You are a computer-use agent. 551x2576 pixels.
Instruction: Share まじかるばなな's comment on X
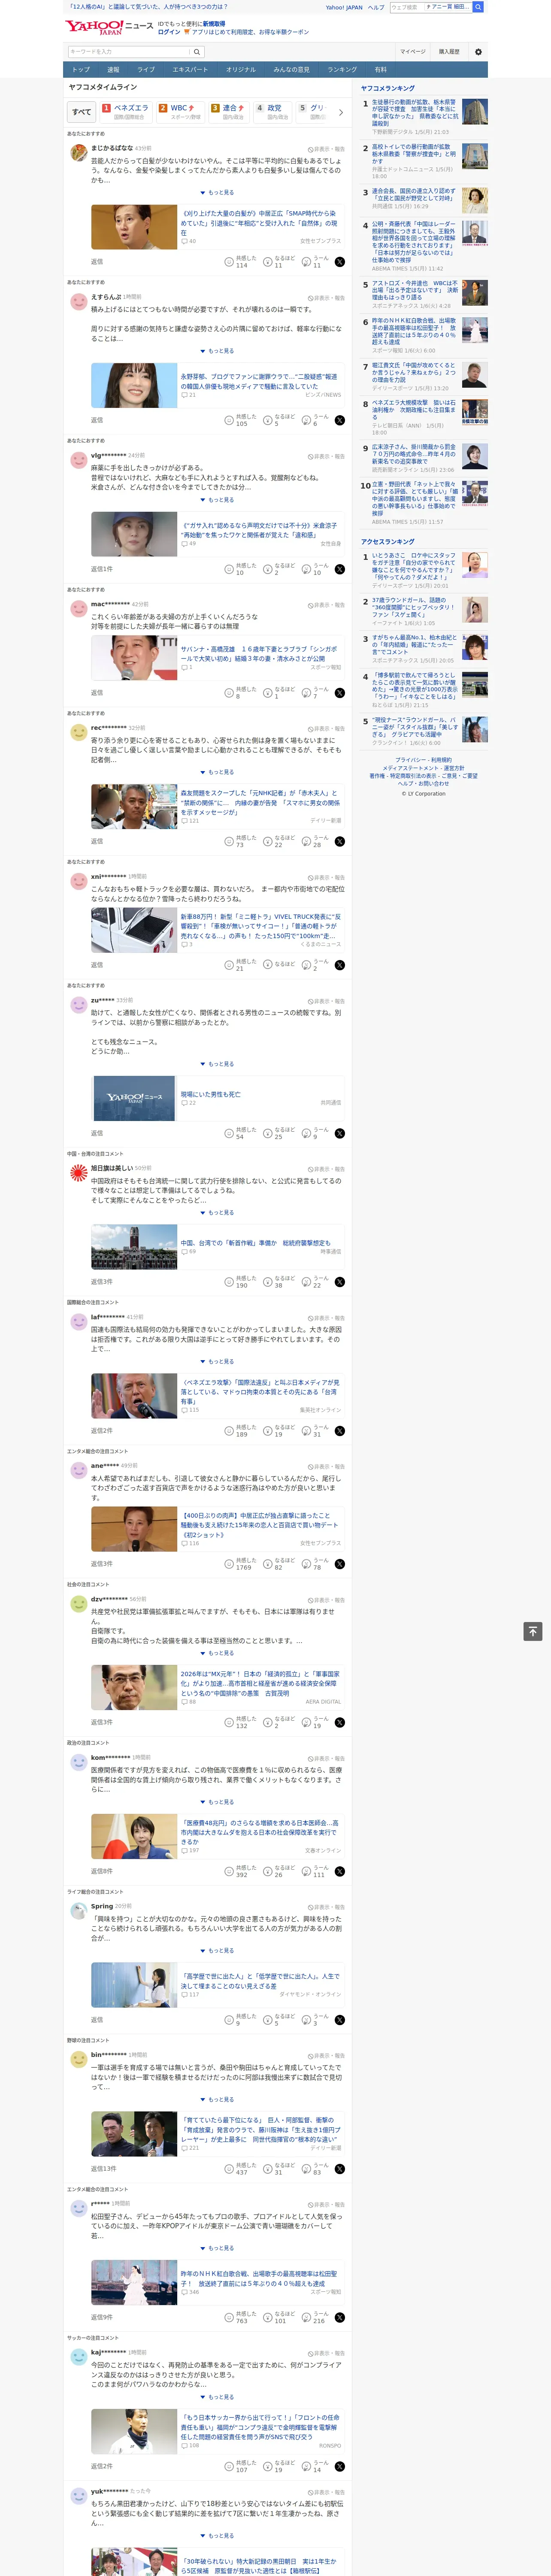tap(339, 262)
